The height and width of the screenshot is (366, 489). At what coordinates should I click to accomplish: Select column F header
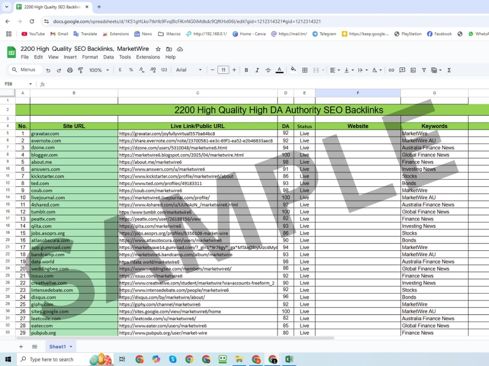tap(358, 93)
